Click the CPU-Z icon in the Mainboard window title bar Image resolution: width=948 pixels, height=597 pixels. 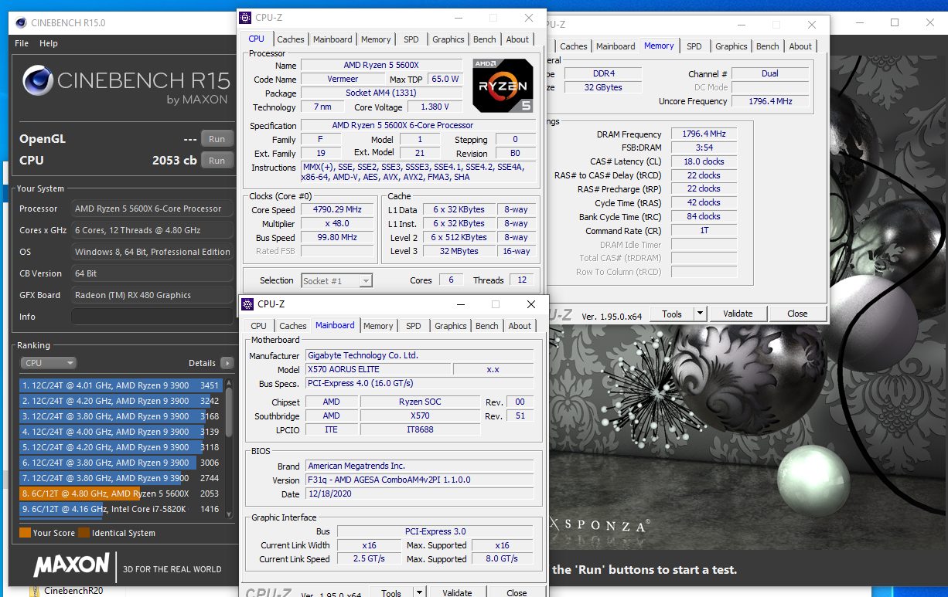pyautogui.click(x=247, y=304)
